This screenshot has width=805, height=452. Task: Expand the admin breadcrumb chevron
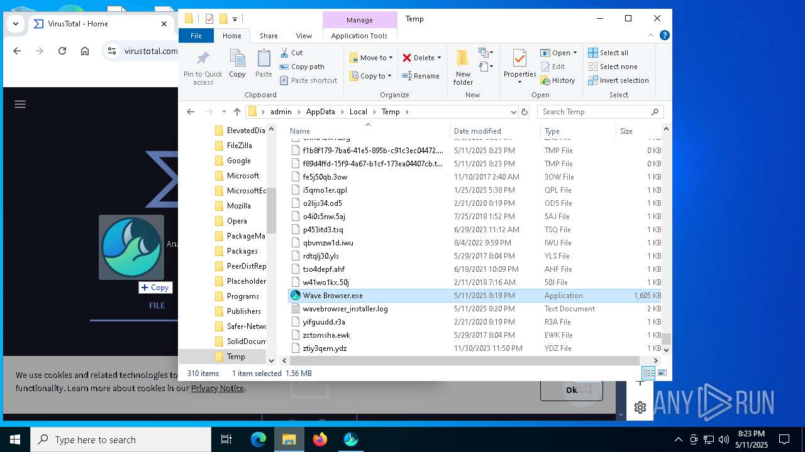(x=299, y=112)
